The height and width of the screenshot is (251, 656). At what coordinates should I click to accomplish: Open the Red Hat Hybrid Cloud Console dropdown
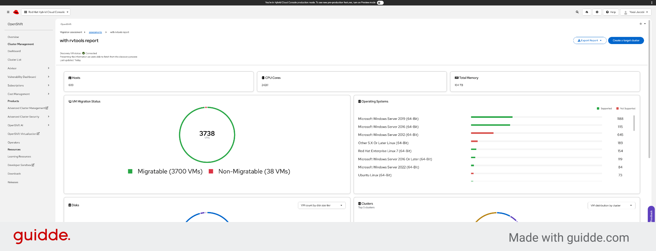(x=46, y=12)
